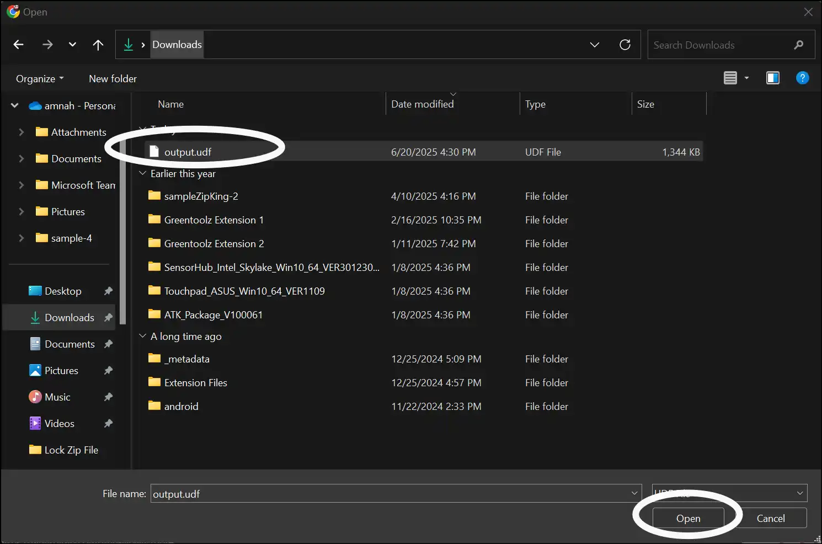
Task: Click the search magnifier icon
Action: [x=799, y=45]
